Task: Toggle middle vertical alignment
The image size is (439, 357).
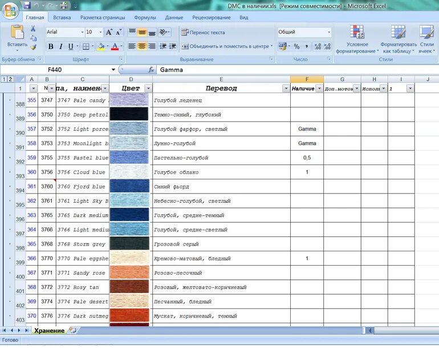Action: 142,32
